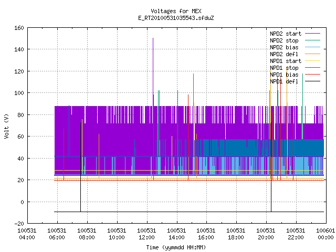Image resolution: width=336 pixels, height=252 pixels.
Task: Click the black NPD1 defl legend line
Action: (313, 81)
